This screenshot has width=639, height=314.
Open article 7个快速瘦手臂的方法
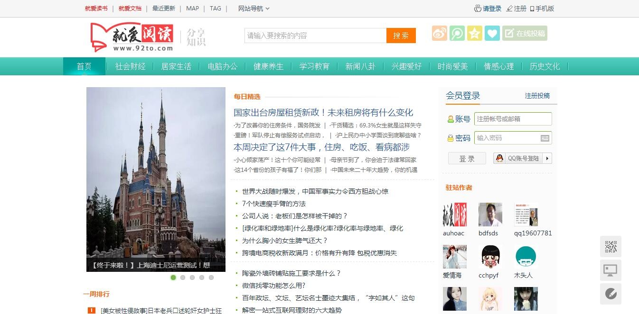coord(274,204)
